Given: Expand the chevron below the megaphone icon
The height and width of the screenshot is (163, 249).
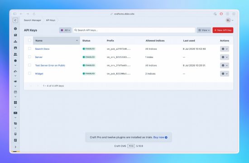Looking at the screenshot, I should pos(15,86).
